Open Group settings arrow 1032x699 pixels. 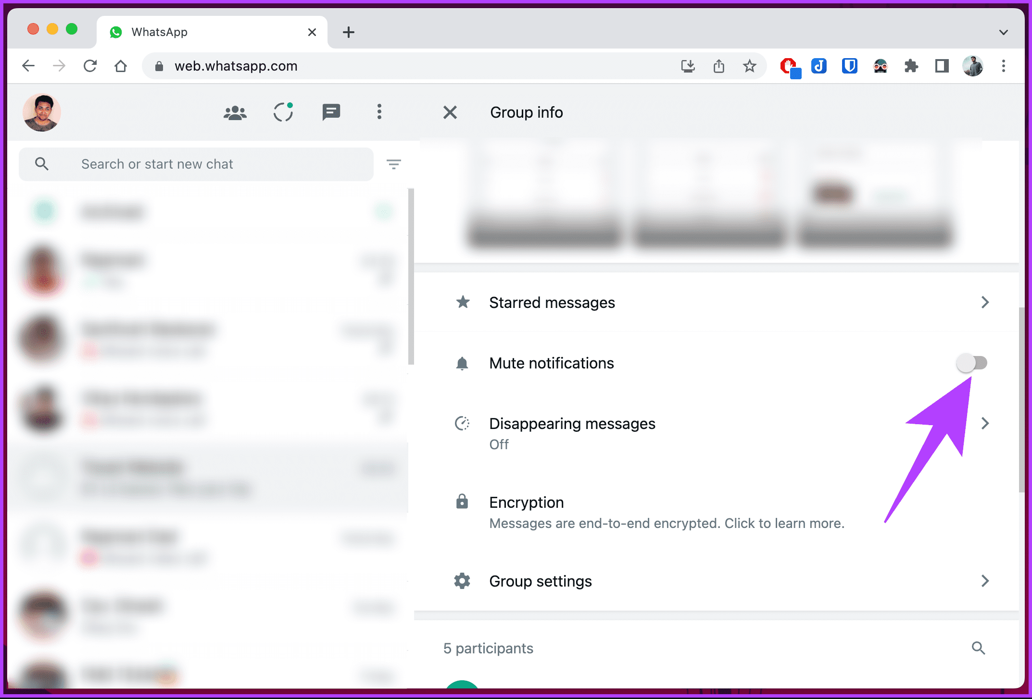pos(985,581)
